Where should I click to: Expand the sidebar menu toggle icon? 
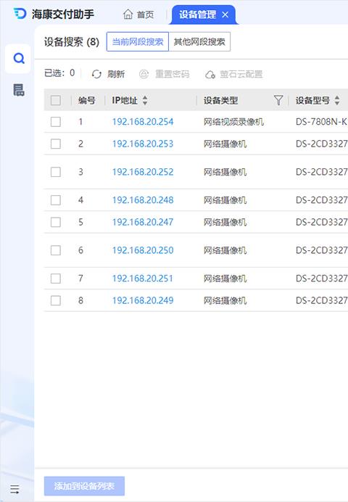tap(14, 489)
